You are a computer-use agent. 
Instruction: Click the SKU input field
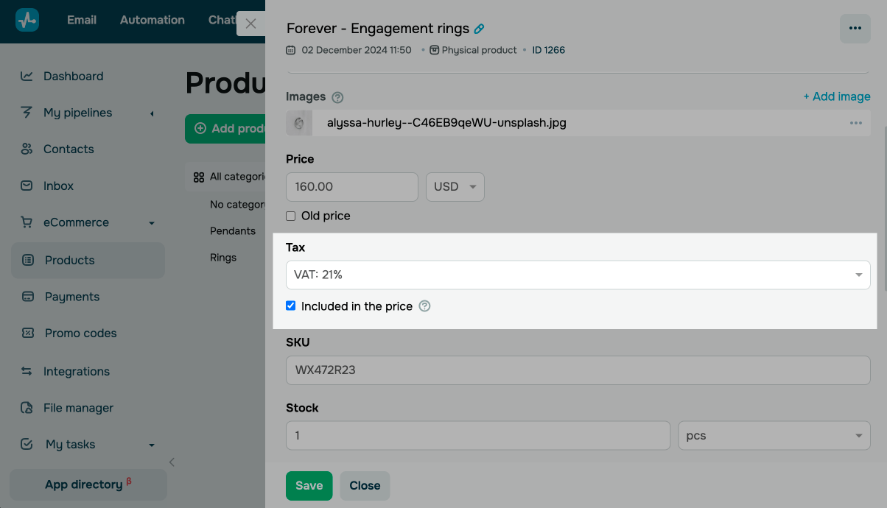click(578, 370)
